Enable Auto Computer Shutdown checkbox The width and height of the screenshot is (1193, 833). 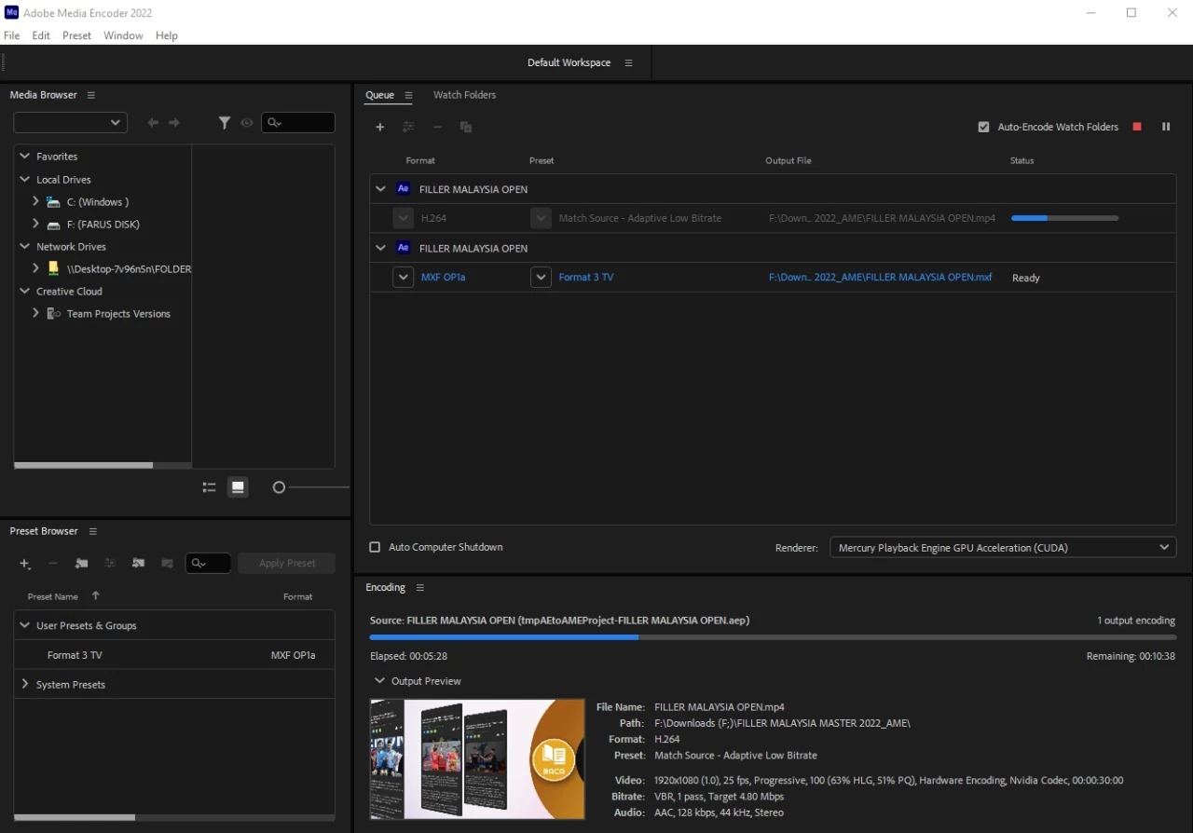pos(375,547)
